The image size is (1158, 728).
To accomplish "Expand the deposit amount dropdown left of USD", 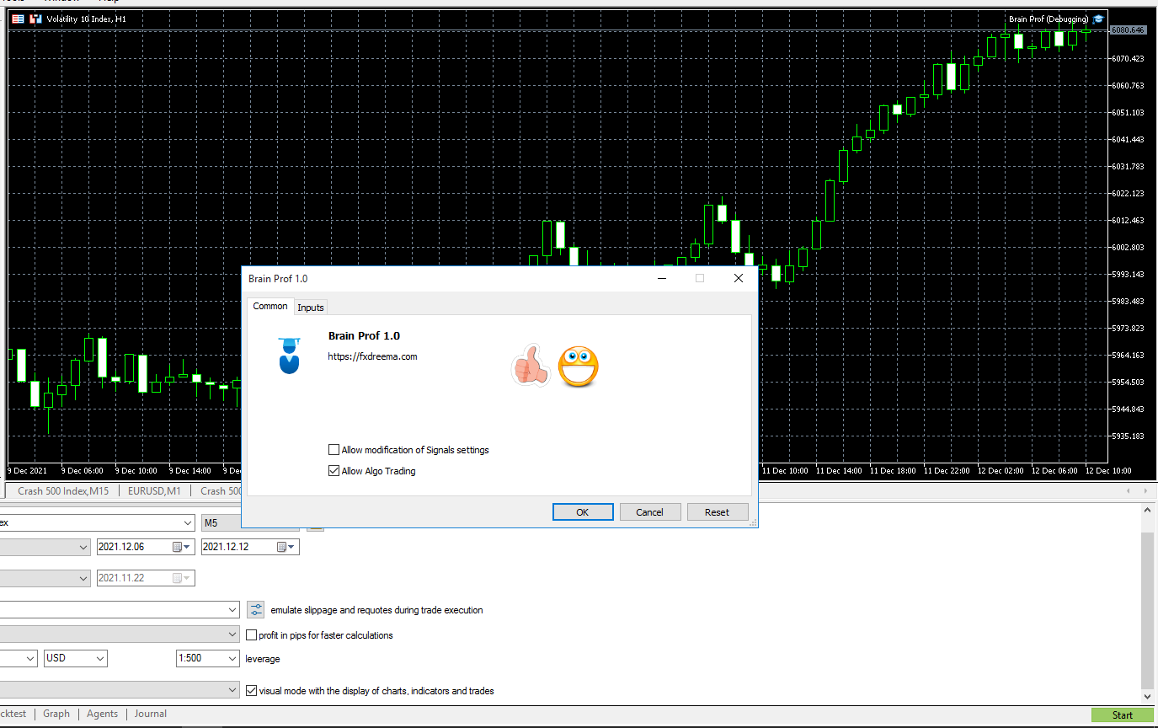I will [x=30, y=658].
